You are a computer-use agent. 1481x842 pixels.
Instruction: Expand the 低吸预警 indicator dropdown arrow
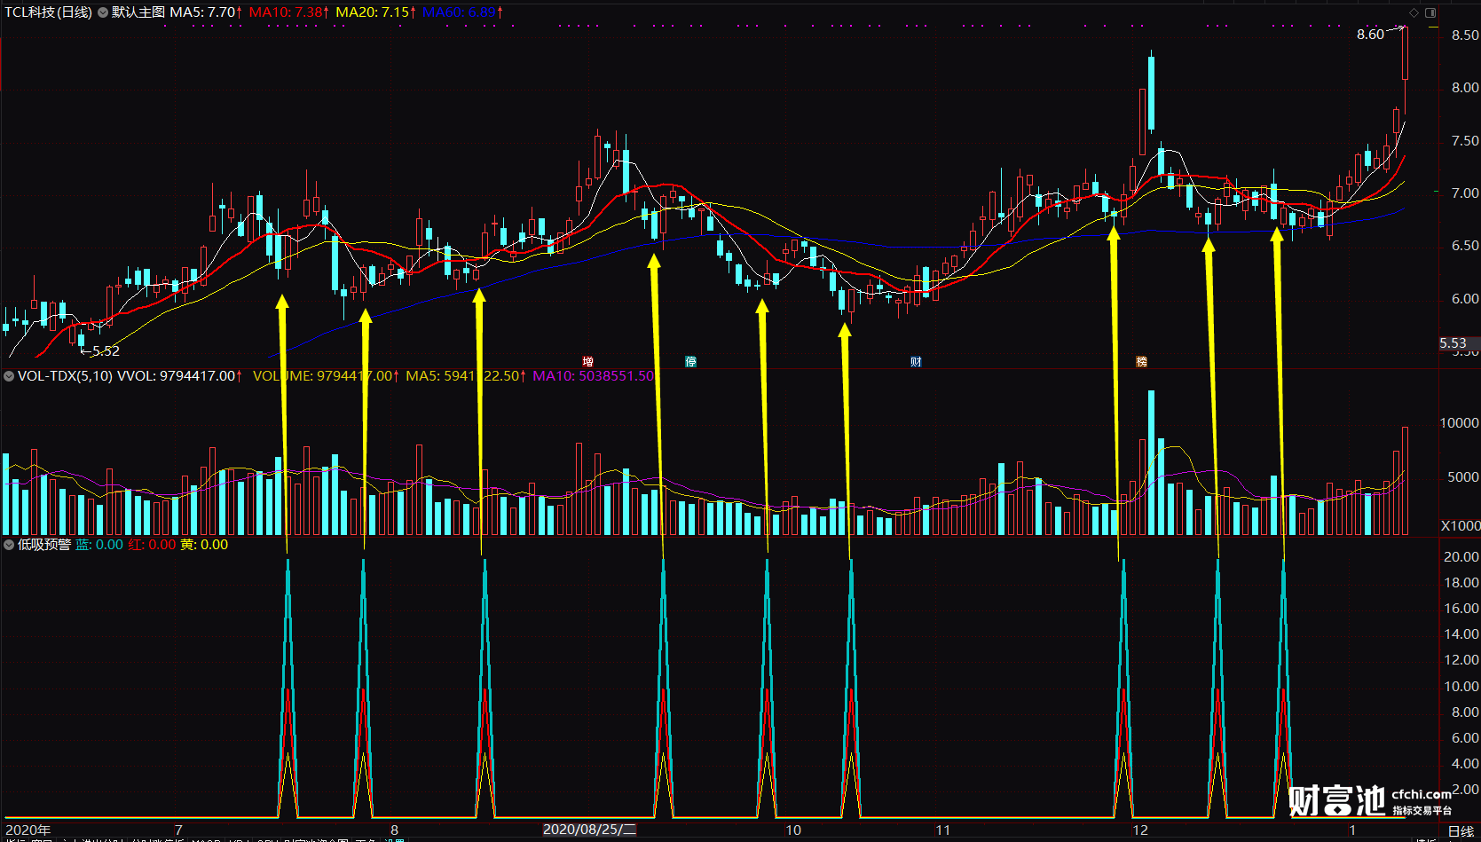pos(9,545)
